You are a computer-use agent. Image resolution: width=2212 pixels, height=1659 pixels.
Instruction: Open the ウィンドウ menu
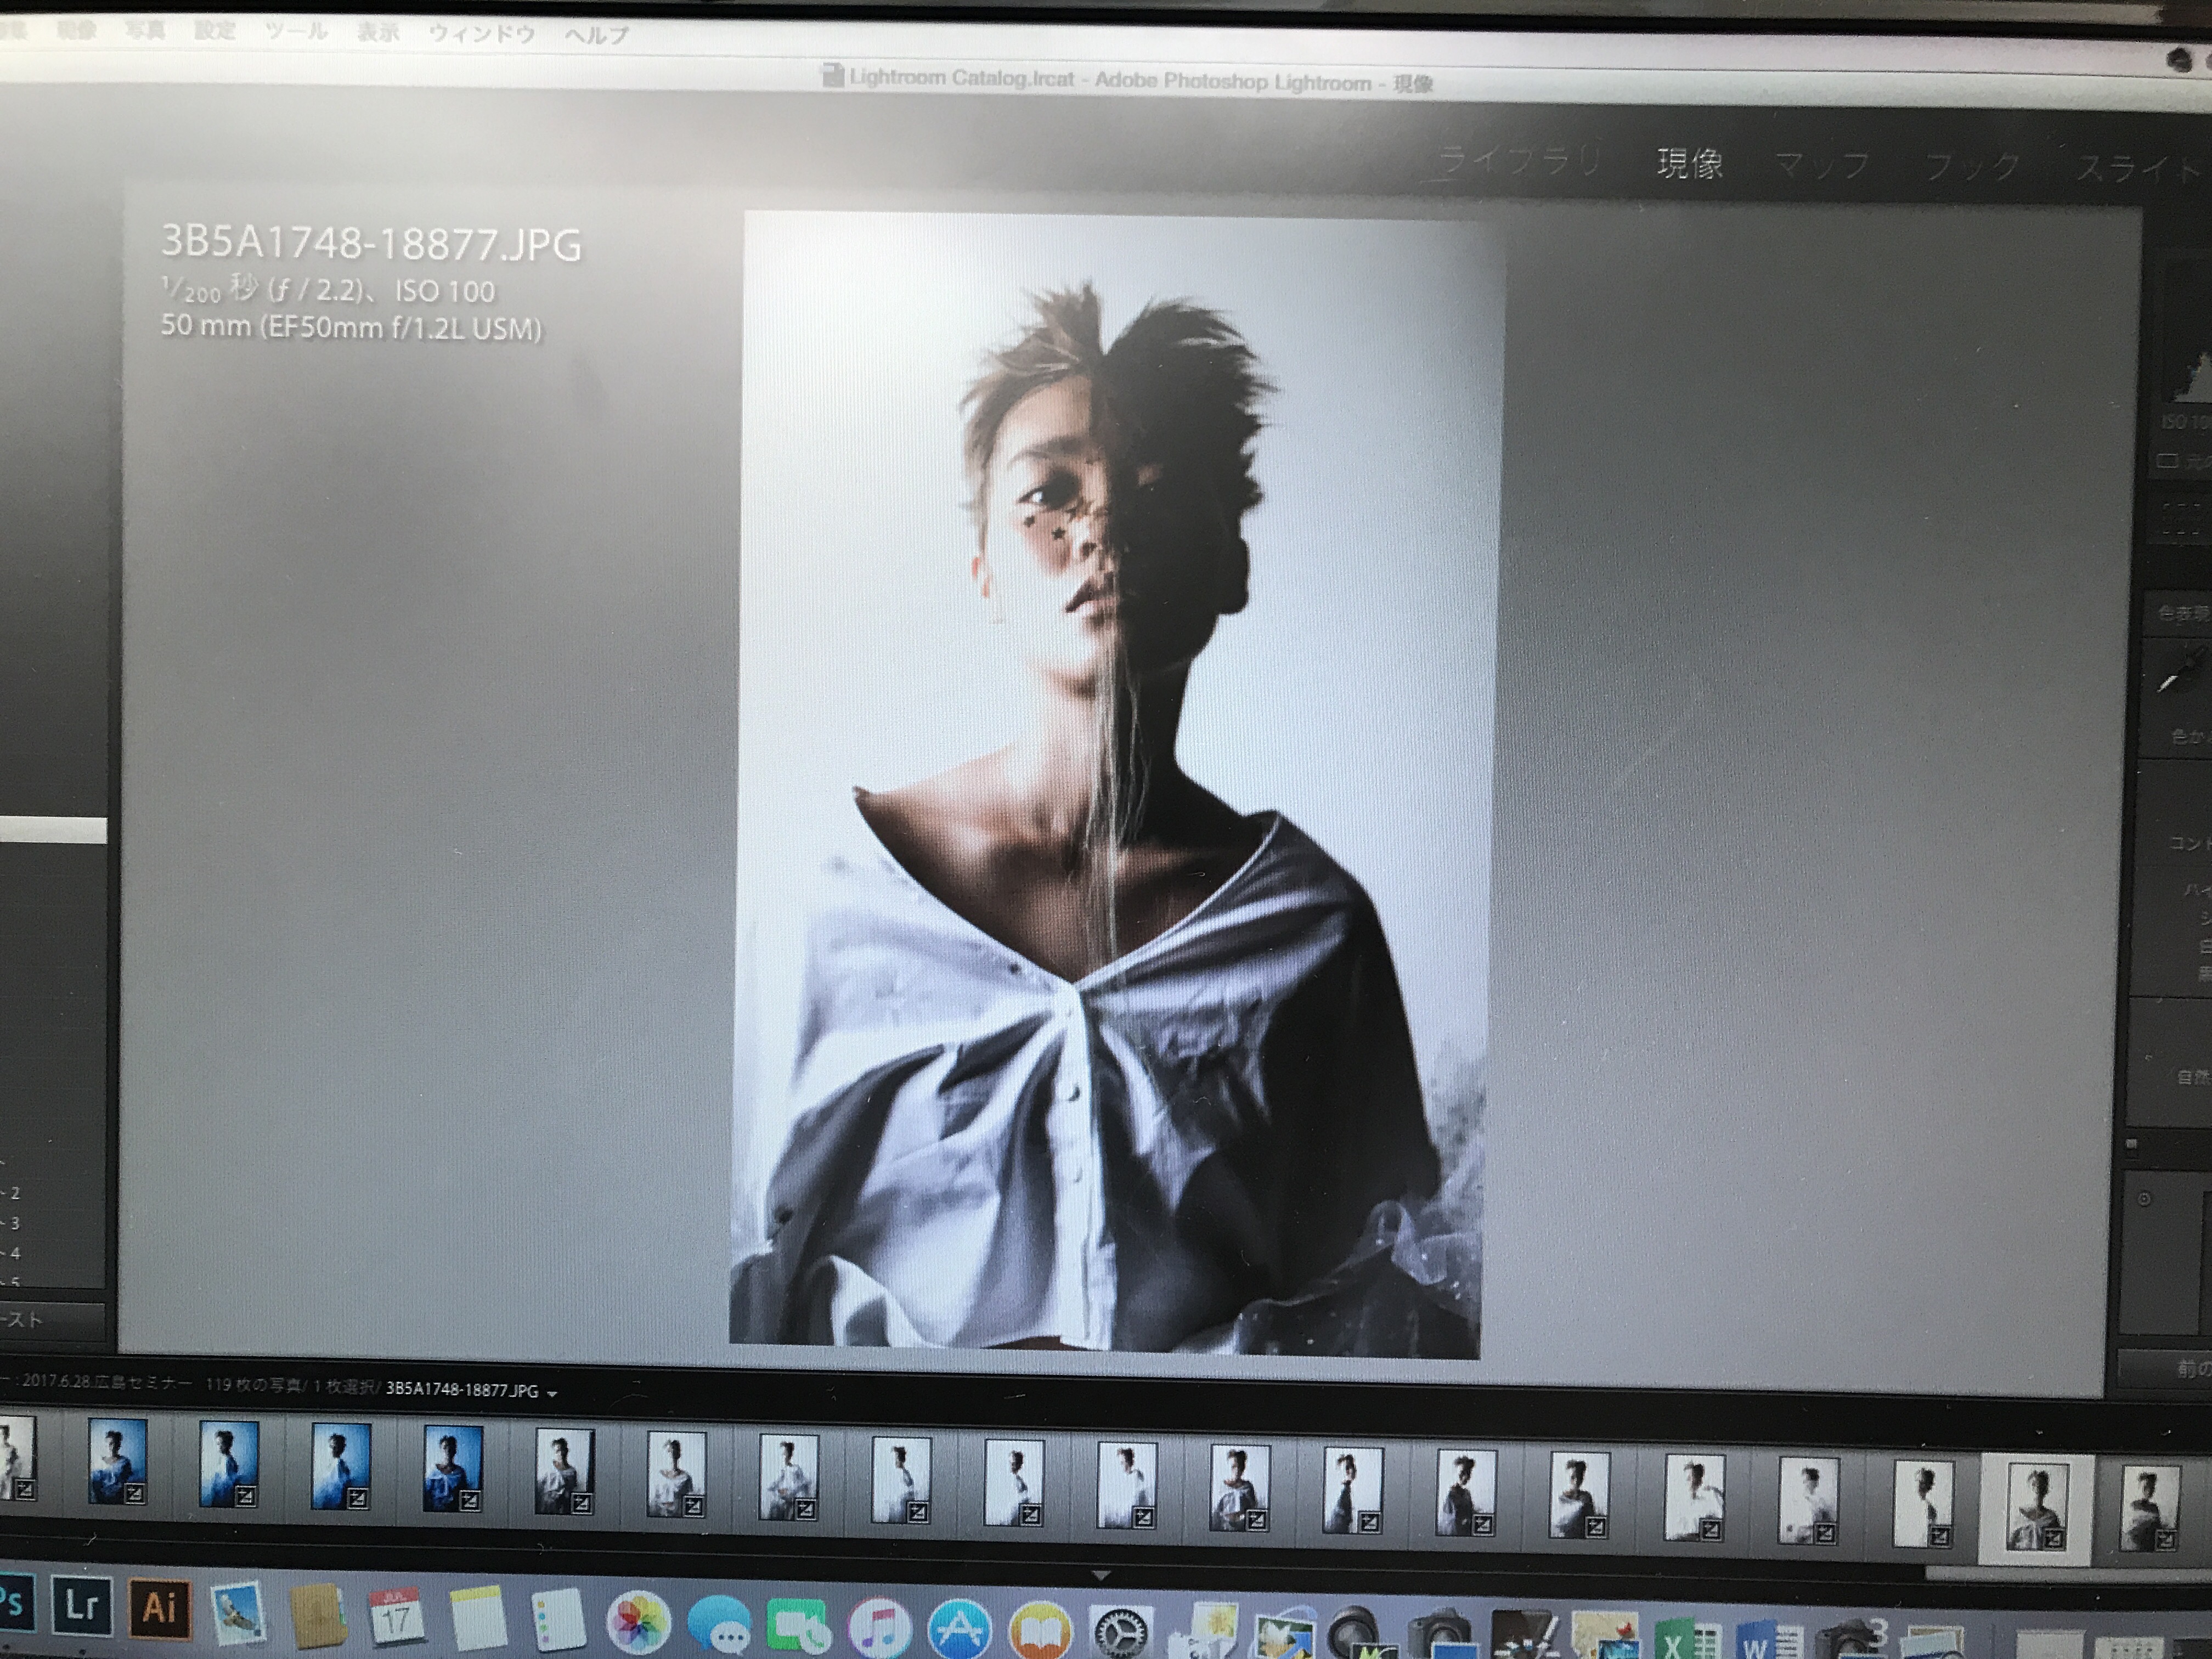482,33
